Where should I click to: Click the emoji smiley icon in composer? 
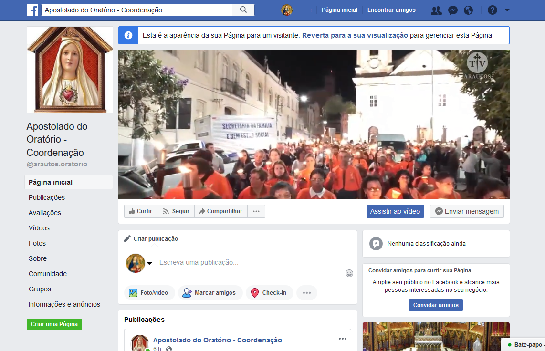pyautogui.click(x=349, y=273)
